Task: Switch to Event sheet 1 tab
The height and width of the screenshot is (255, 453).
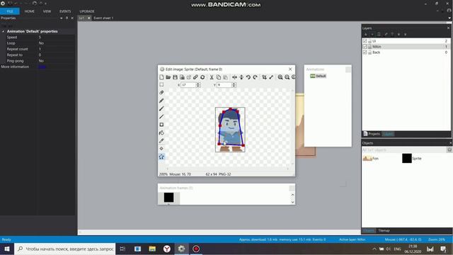Action: point(103,18)
